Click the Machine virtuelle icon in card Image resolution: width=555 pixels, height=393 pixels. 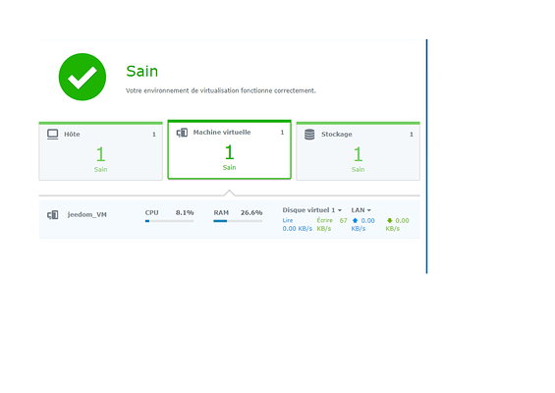(182, 133)
